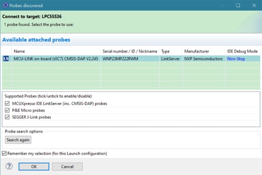Viewport: 262px width, 175px height.
Task: Click the OK button
Action: click(34, 166)
